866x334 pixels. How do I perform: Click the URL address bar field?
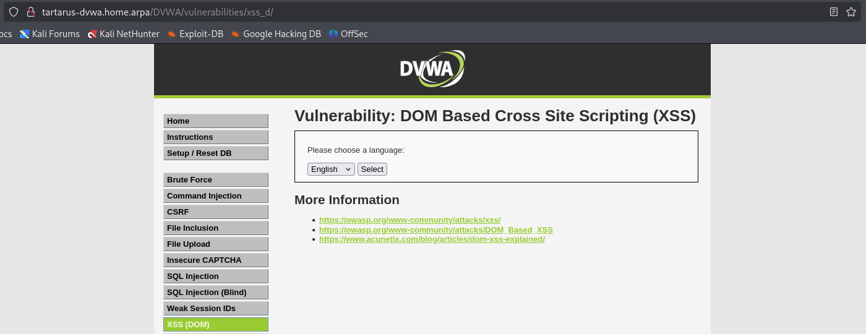[x=433, y=12]
